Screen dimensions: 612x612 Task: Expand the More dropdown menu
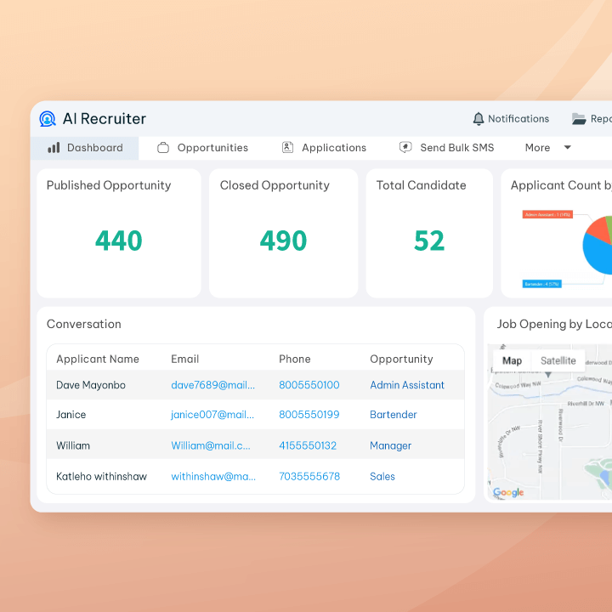coord(547,148)
